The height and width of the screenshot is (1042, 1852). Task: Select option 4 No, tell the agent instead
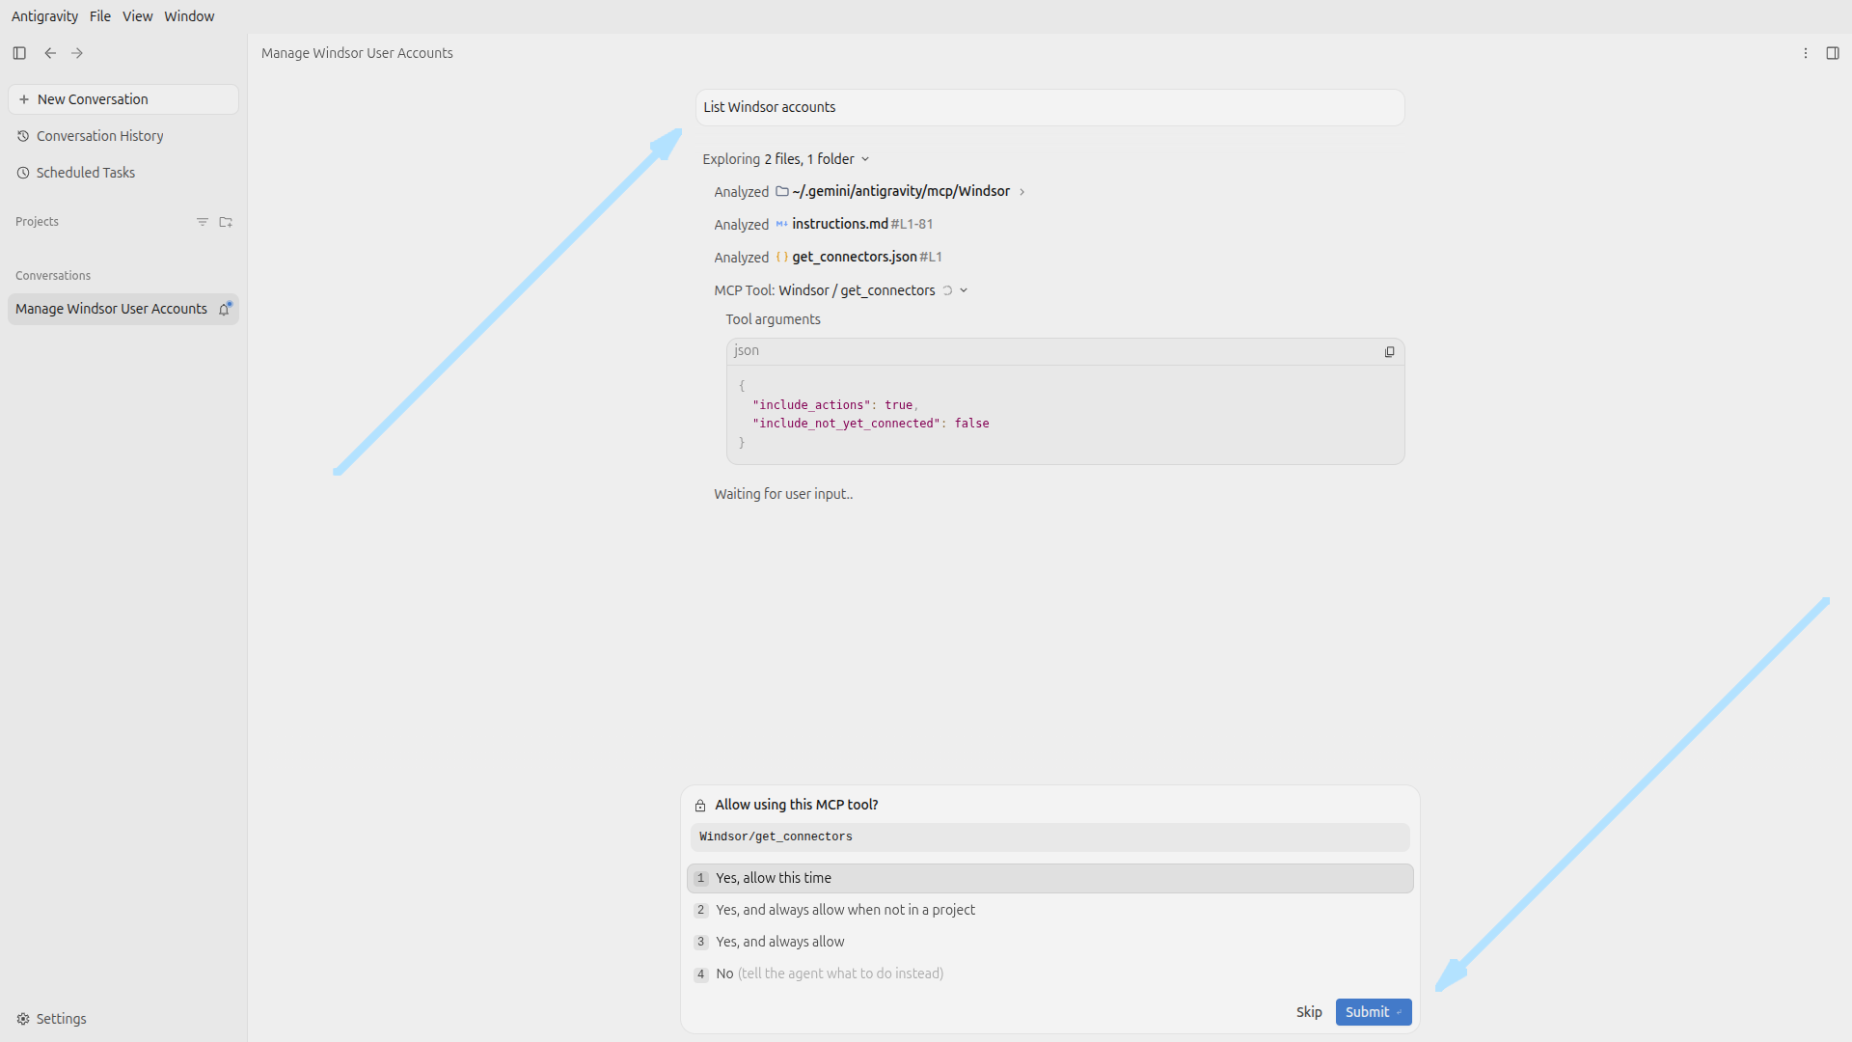click(1049, 973)
